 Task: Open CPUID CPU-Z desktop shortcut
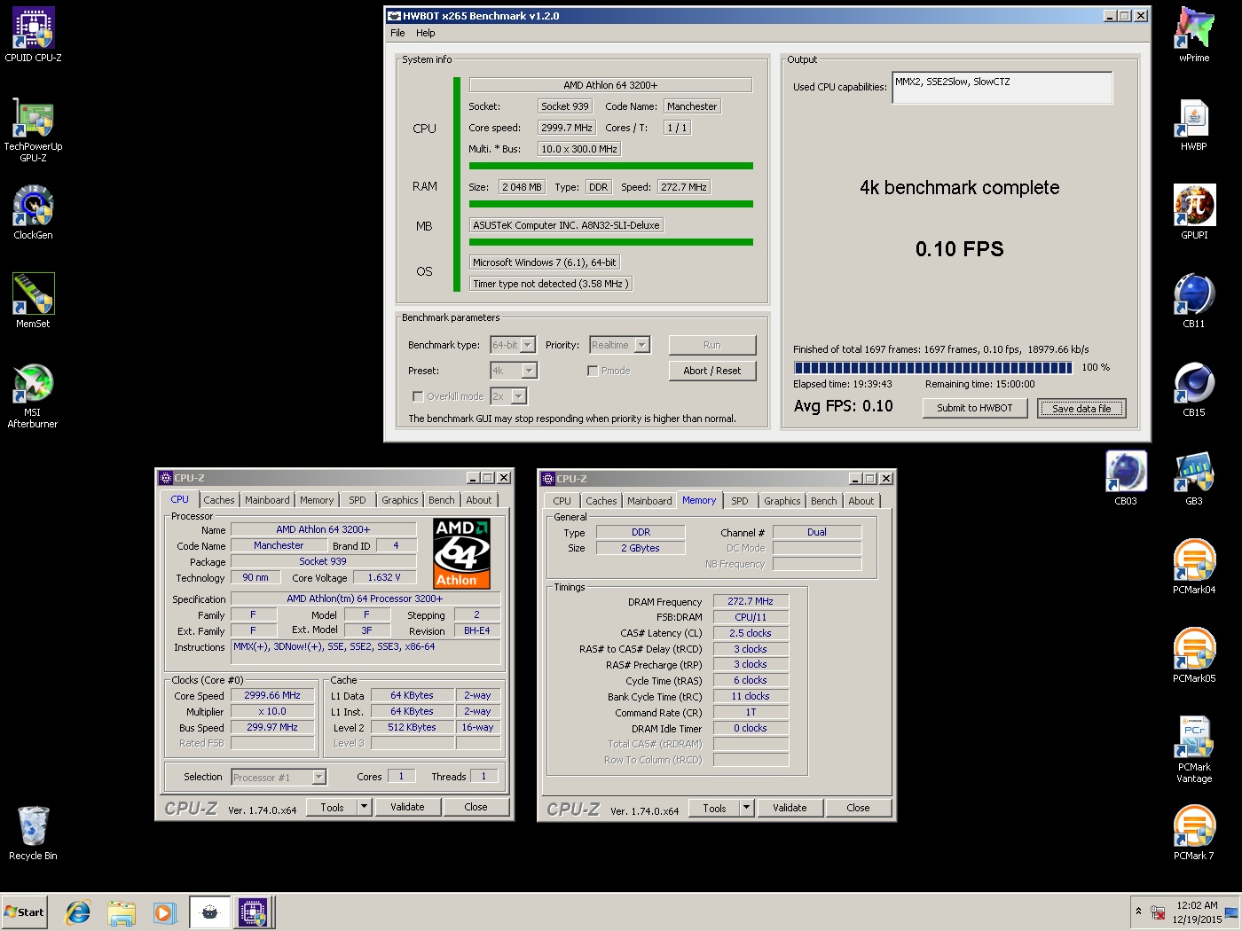(x=33, y=35)
